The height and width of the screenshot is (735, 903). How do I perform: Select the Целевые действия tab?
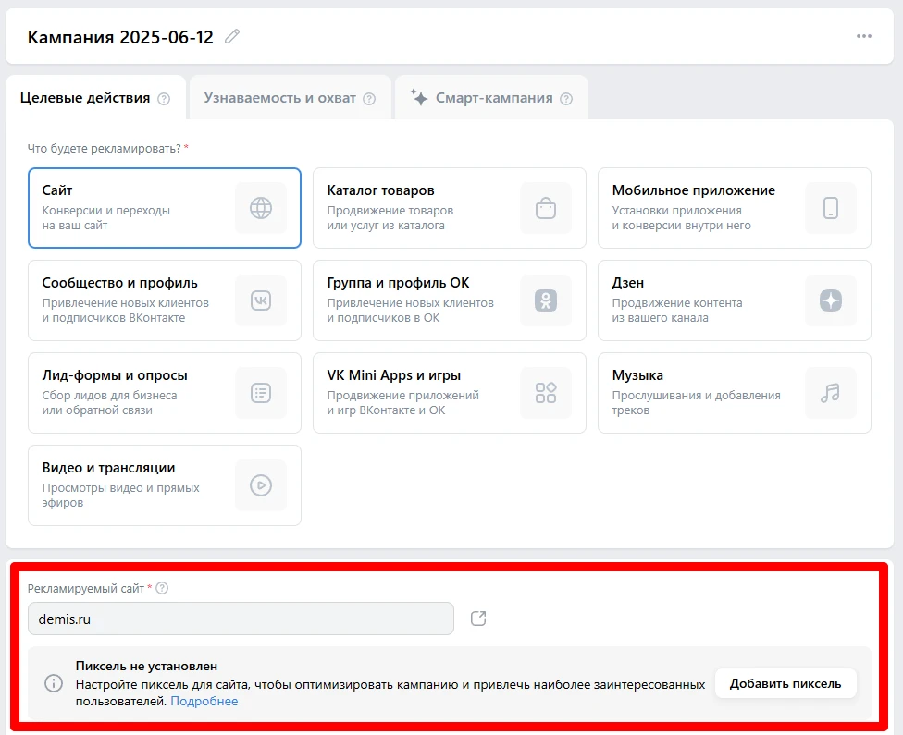(x=85, y=98)
